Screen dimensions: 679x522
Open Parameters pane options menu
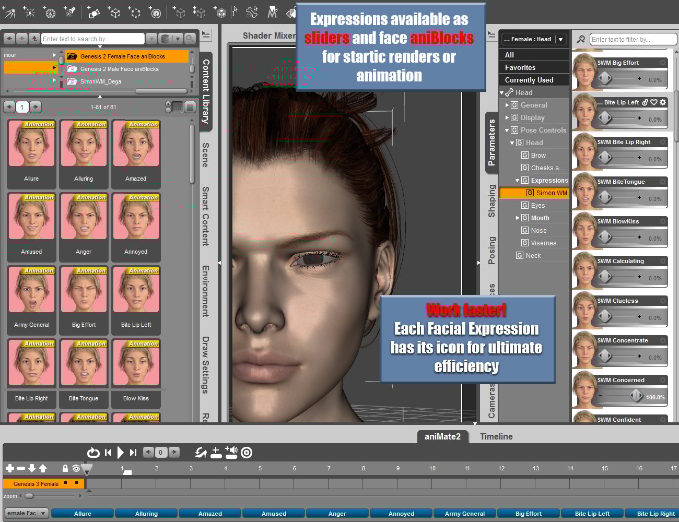click(x=491, y=35)
